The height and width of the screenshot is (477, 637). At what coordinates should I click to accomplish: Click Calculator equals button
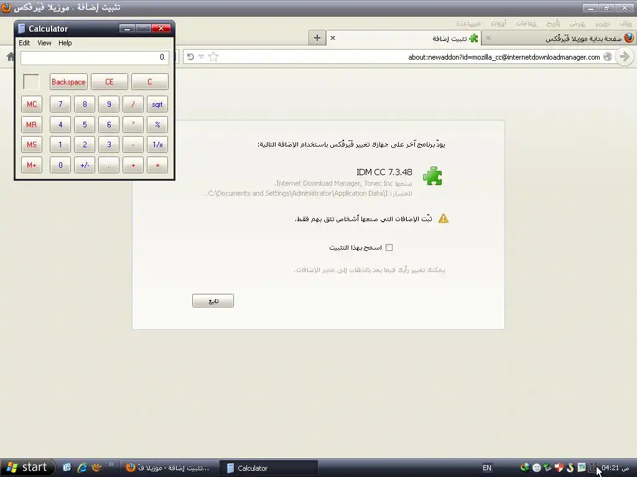(157, 165)
